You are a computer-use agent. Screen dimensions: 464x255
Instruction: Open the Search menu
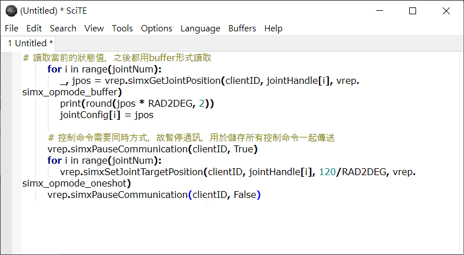click(63, 29)
